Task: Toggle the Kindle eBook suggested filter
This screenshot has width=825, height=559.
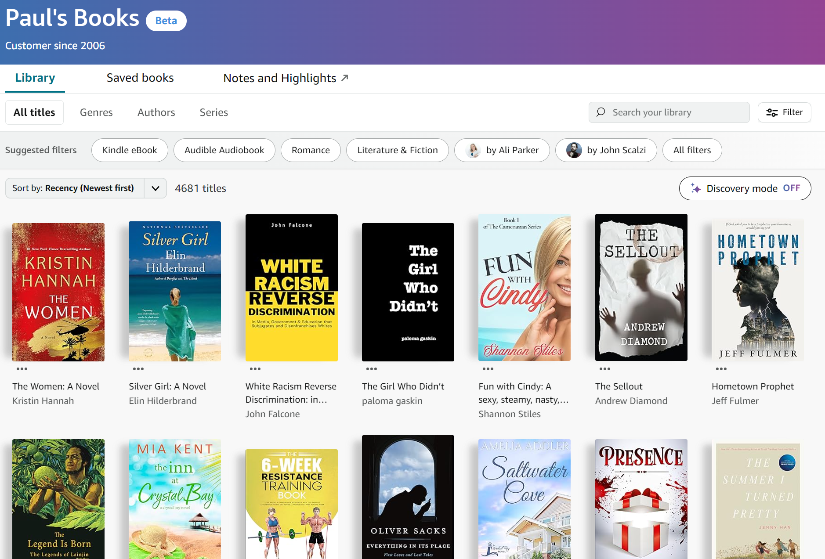Action: point(130,150)
